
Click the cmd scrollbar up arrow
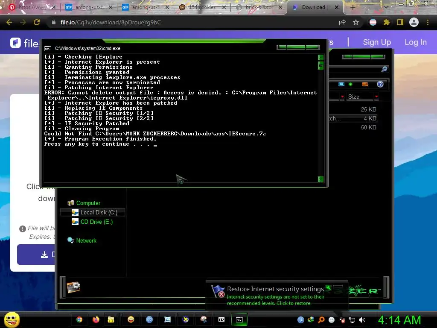[320, 58]
